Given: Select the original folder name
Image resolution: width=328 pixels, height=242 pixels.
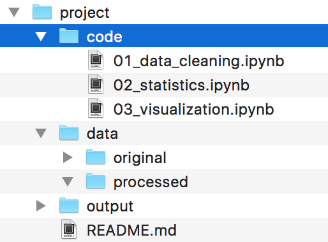Looking at the screenshot, I should pos(140,158).
